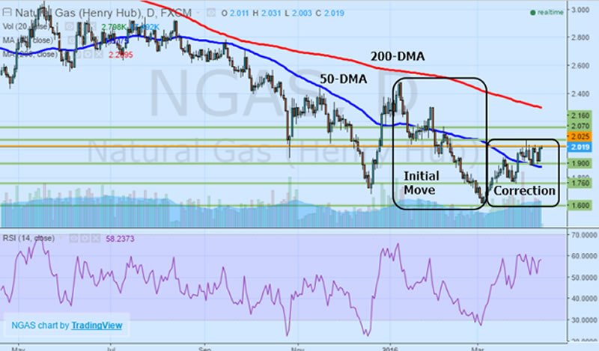Hide the RSI indicator via eye icon
The height and width of the screenshot is (351, 599).
click(x=73, y=239)
